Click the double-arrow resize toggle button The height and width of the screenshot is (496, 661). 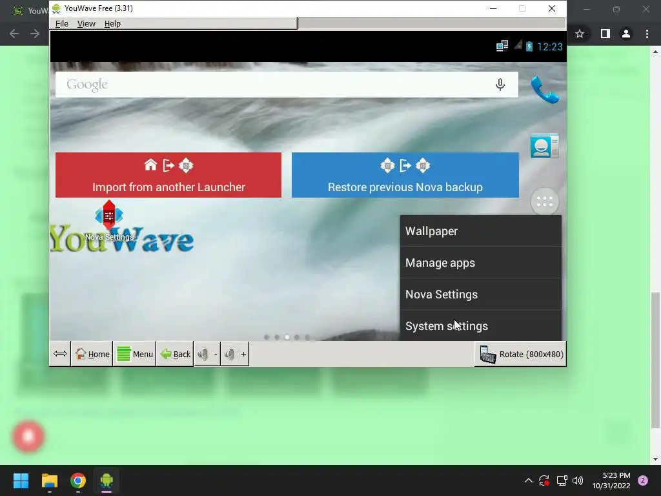click(x=60, y=354)
